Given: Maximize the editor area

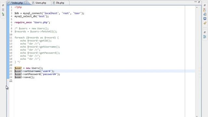Looking at the screenshot, I should (199, 2).
